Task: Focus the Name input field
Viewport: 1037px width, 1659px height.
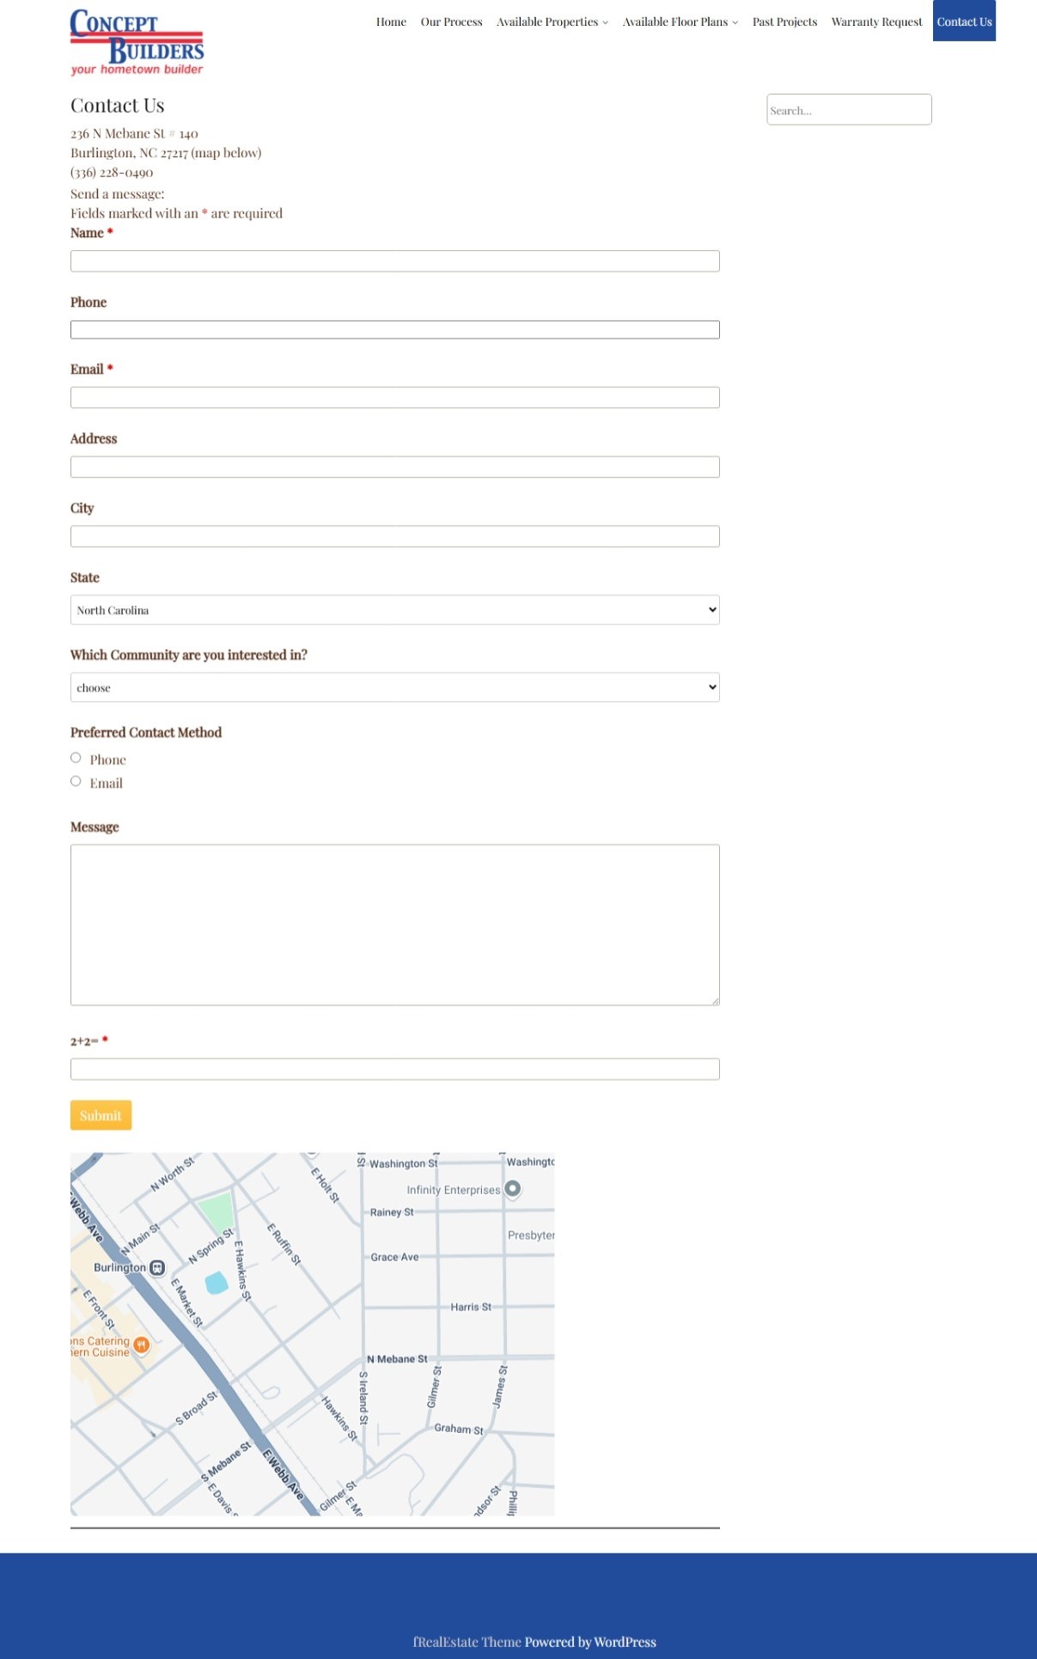Action: (394, 261)
